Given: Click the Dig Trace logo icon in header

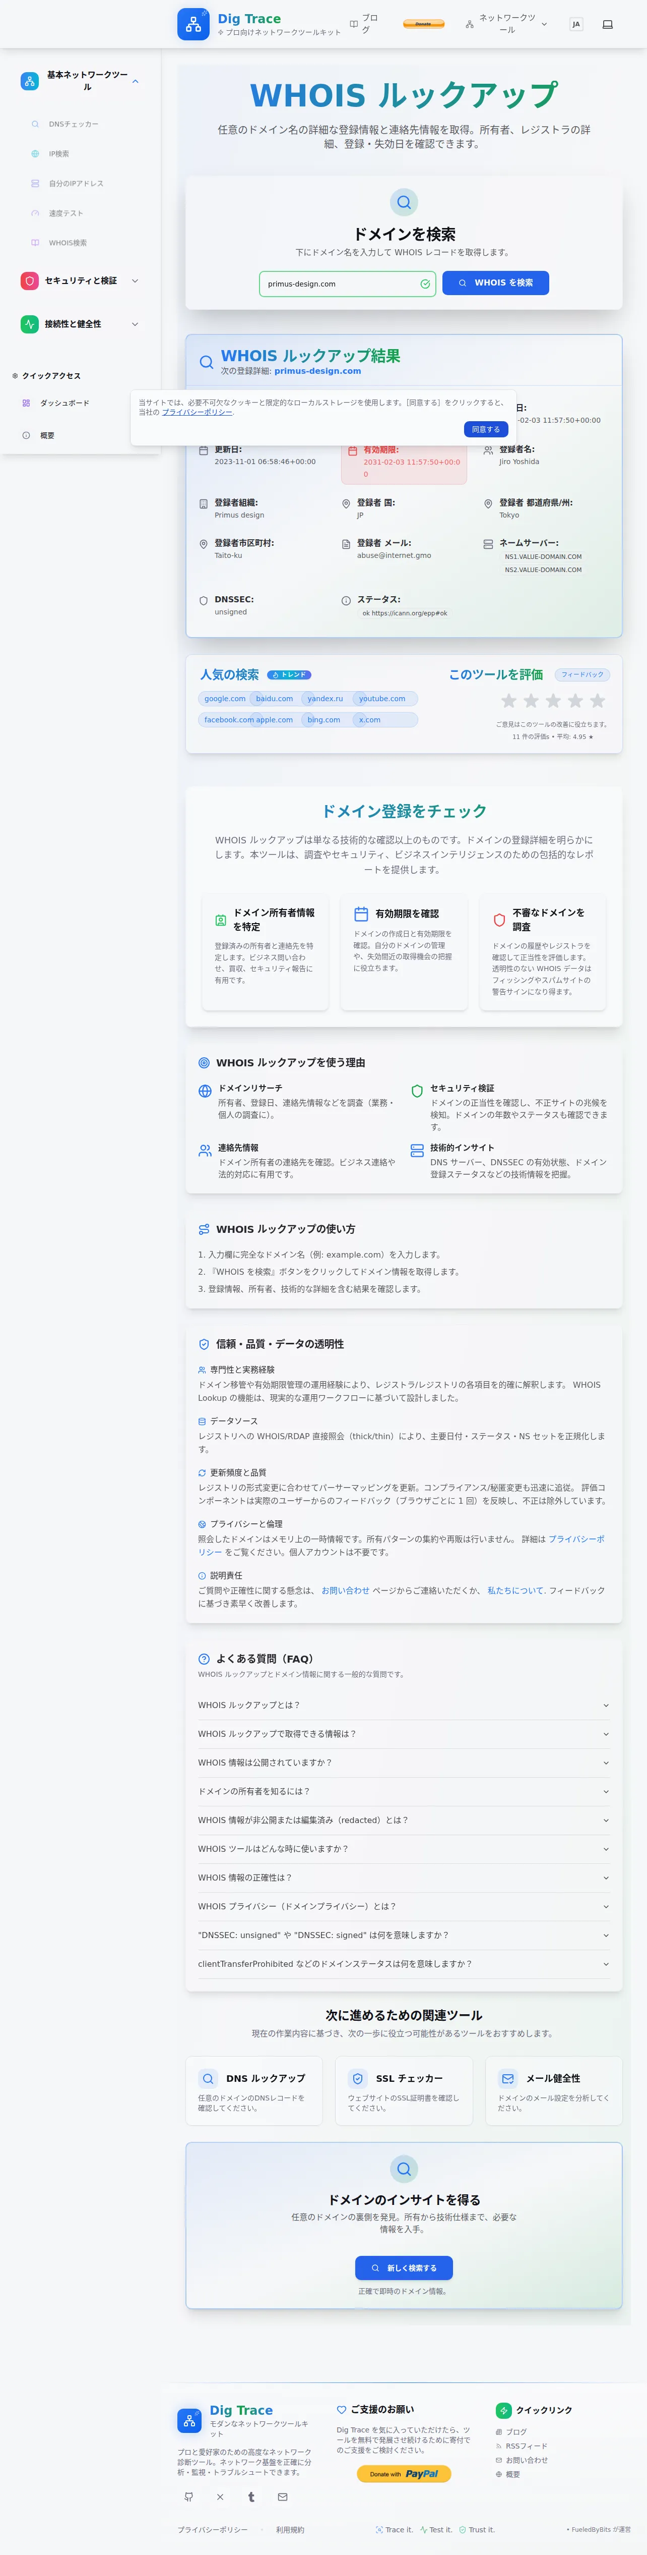Looking at the screenshot, I should tap(193, 24).
